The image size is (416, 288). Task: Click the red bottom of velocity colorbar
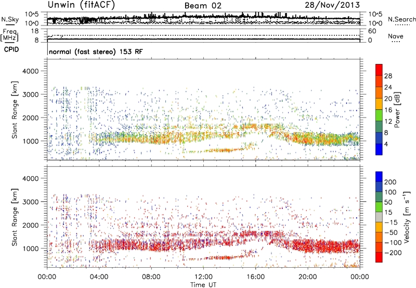[379, 257]
